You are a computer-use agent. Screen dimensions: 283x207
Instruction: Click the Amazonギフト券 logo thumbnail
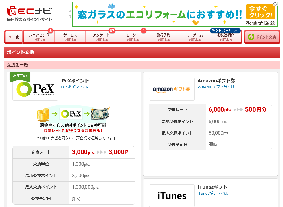tap(172, 89)
